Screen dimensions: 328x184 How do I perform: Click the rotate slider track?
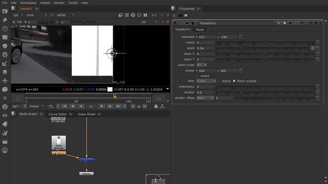[265, 42]
